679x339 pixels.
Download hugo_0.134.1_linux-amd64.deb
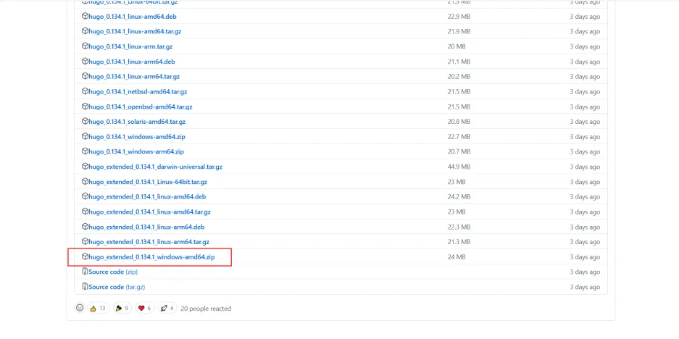pyautogui.click(x=132, y=17)
